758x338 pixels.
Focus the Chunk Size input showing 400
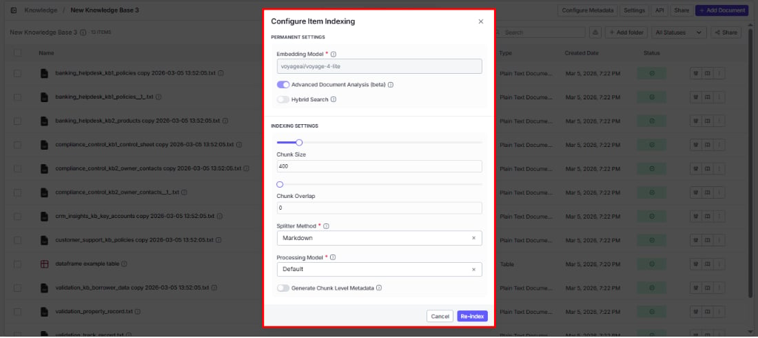(x=380, y=166)
